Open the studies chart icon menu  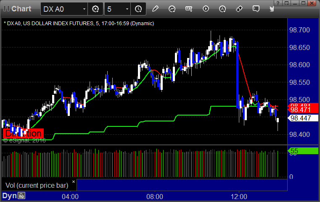pos(172,9)
